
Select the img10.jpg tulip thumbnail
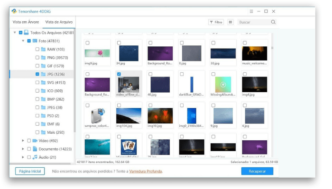160,116
